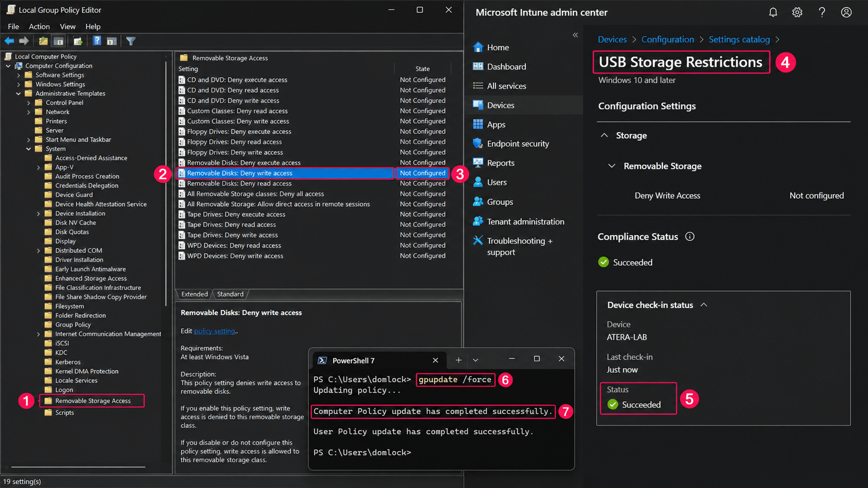Click the Configuration breadcrumb link
This screenshot has height=488, width=868.
pyautogui.click(x=667, y=39)
